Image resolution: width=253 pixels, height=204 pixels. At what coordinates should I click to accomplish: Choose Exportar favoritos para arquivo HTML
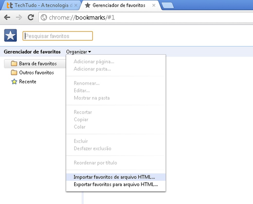(x=115, y=184)
